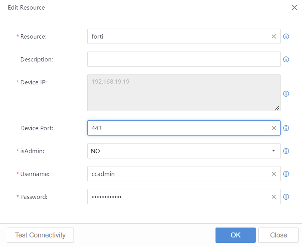Click the info icon beside Device IP
The width and height of the screenshot is (302, 247).
click(x=286, y=94)
